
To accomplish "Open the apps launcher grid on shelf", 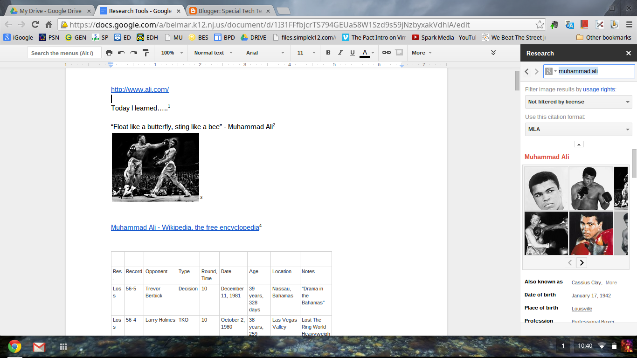I will [63, 347].
